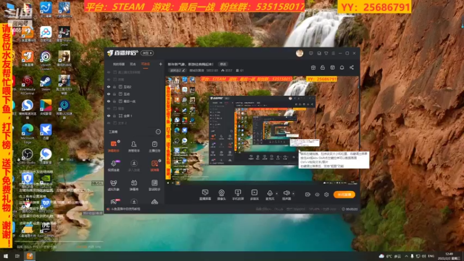Toggle visibility eye of the 互动2 source

[x=108, y=87]
